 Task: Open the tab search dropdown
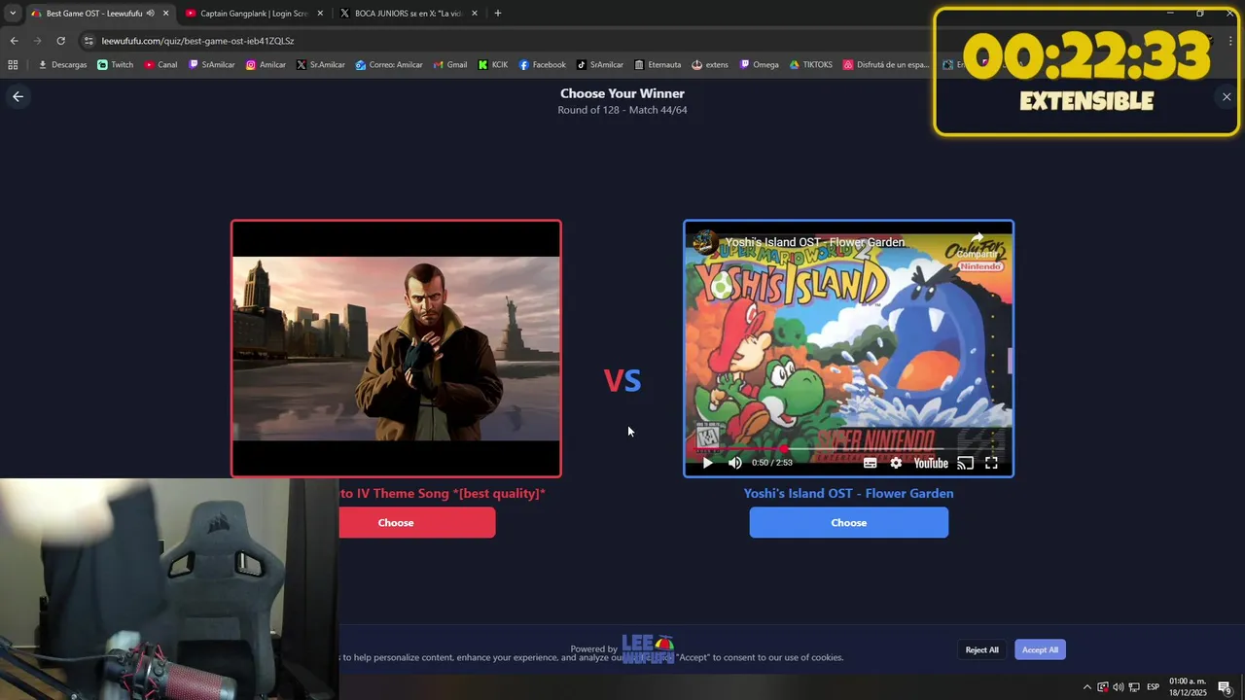(x=12, y=14)
